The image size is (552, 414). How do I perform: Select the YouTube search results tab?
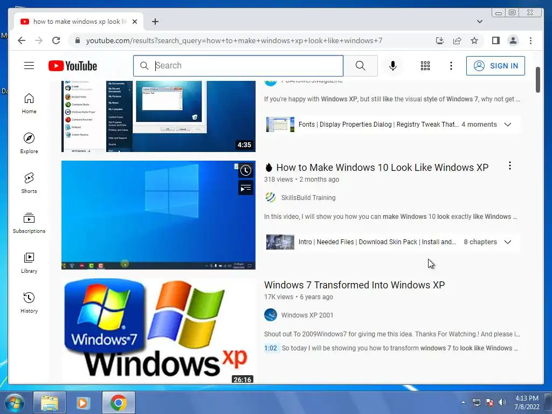pyautogui.click(x=79, y=22)
